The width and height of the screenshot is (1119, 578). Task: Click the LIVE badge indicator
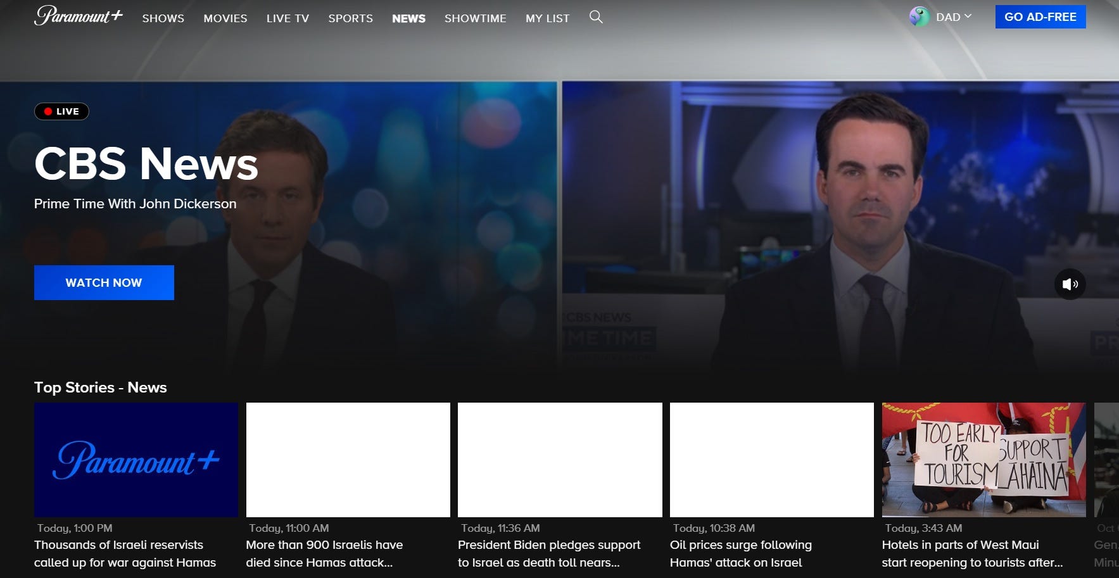61,111
